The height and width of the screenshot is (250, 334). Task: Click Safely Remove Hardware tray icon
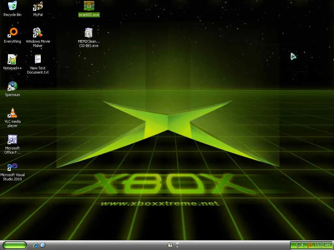coord(298,245)
